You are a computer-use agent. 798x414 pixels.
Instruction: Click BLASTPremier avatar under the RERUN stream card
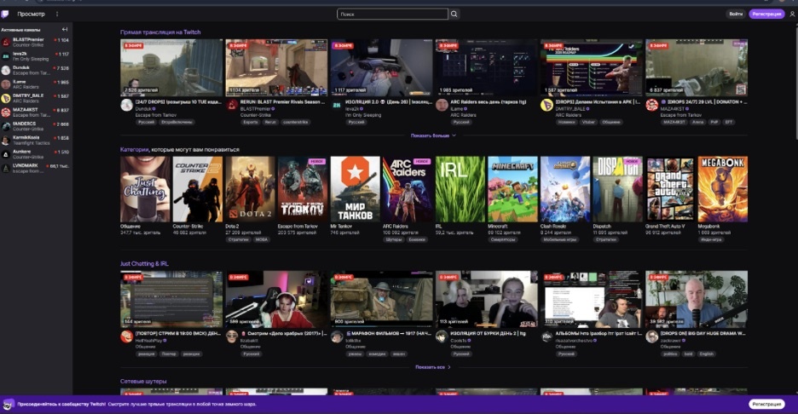pyautogui.click(x=232, y=106)
